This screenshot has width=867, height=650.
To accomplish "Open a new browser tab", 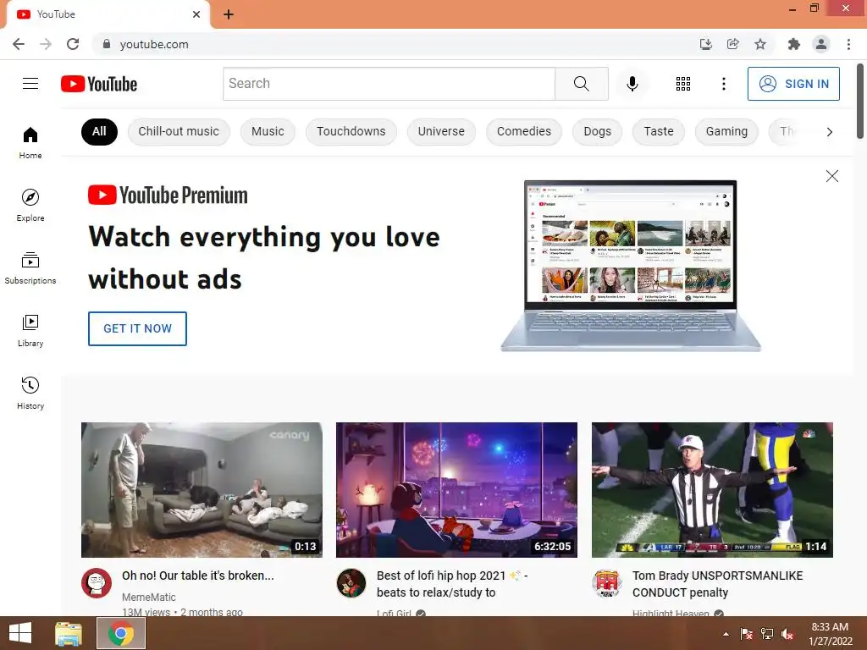I will tap(229, 14).
